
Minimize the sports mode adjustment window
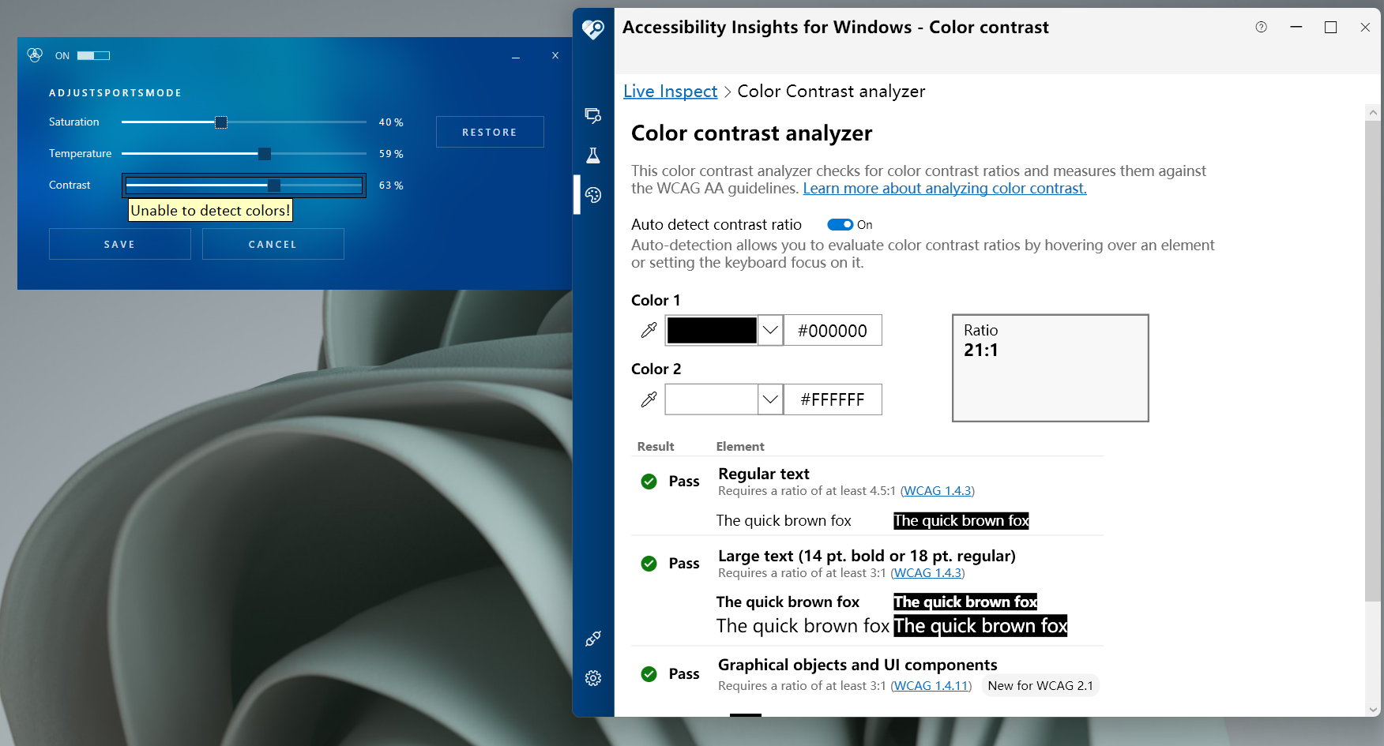516,57
